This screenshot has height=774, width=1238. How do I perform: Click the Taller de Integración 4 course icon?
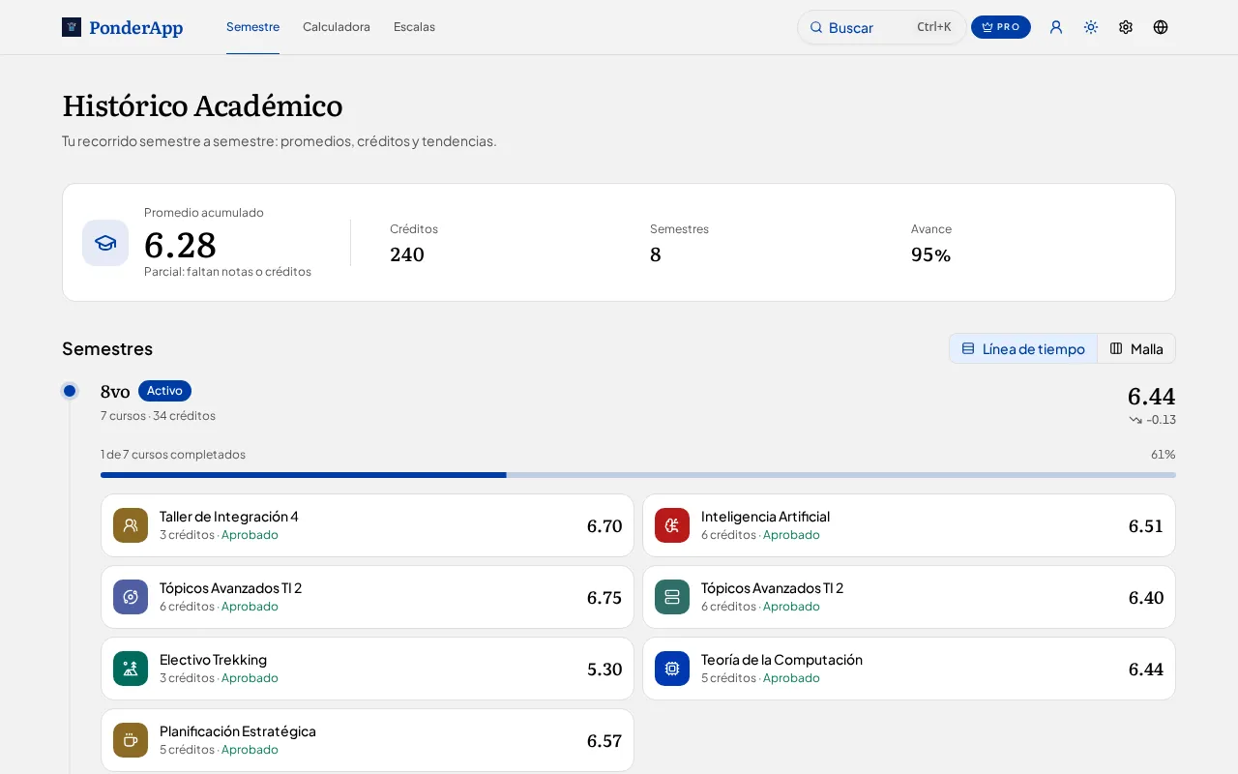(x=131, y=525)
